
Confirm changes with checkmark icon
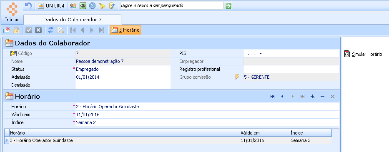point(29,30)
